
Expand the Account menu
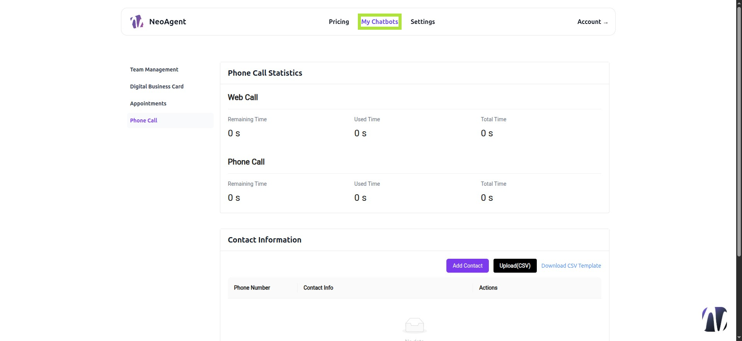(592, 22)
